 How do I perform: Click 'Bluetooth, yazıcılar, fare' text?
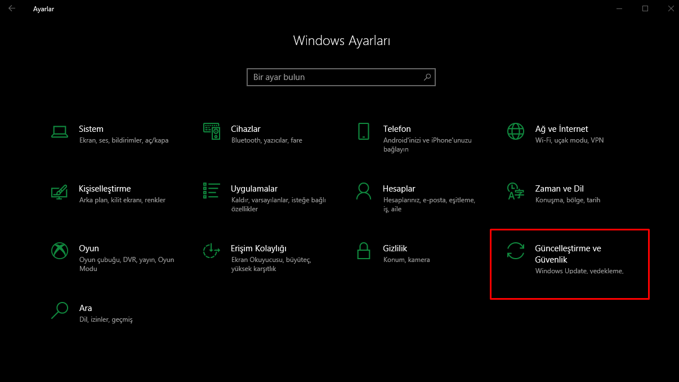266,140
